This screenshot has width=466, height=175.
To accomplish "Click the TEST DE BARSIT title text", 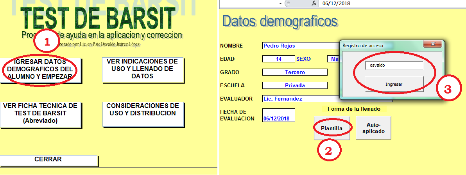I will point(98,18).
